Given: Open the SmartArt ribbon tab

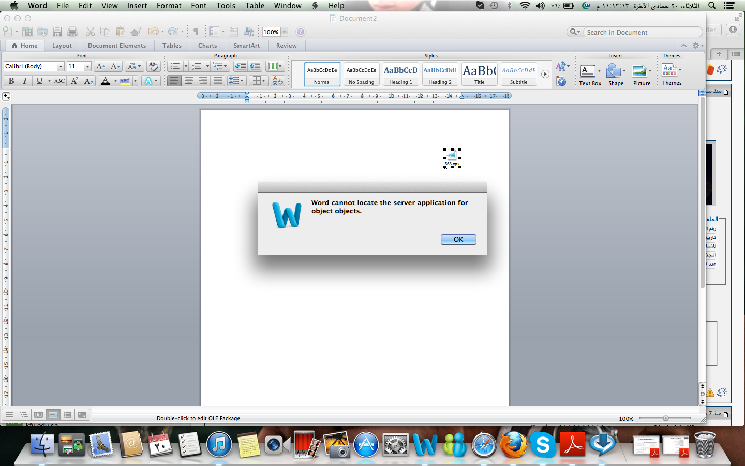Looking at the screenshot, I should (x=247, y=46).
